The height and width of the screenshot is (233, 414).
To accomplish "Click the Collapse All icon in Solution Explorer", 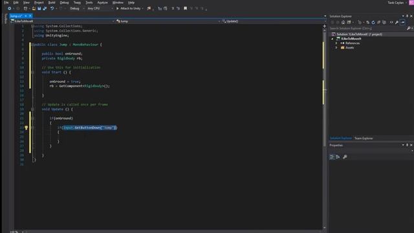I will (x=378, y=23).
